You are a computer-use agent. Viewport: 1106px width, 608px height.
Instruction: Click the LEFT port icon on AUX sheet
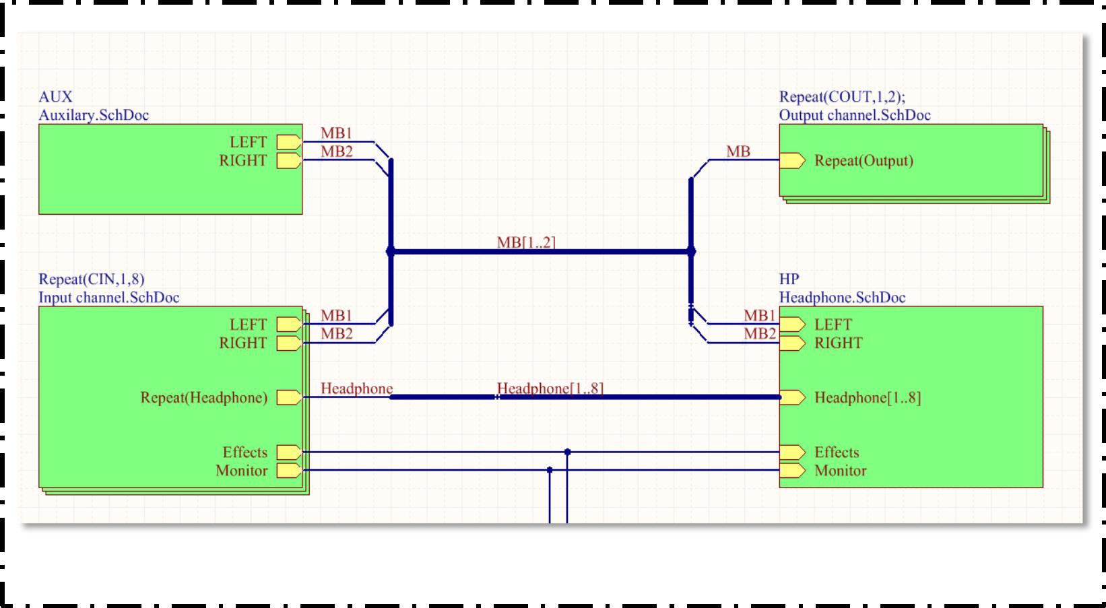click(289, 142)
